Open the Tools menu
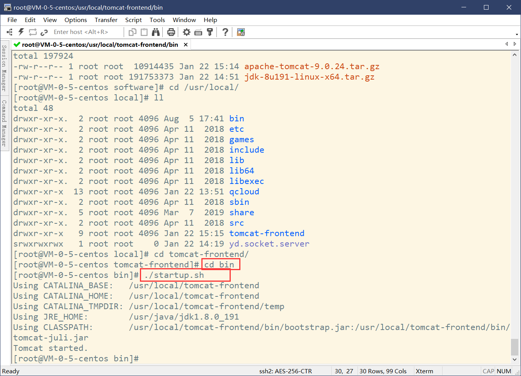Image resolution: width=521 pixels, height=376 pixels. pos(157,20)
